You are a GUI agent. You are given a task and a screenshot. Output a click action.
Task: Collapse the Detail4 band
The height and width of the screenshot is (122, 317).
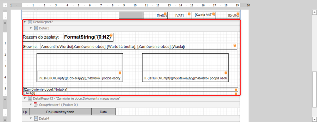[31, 119]
